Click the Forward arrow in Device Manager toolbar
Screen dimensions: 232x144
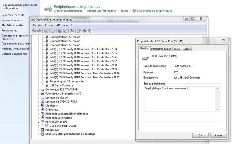pos(39,31)
